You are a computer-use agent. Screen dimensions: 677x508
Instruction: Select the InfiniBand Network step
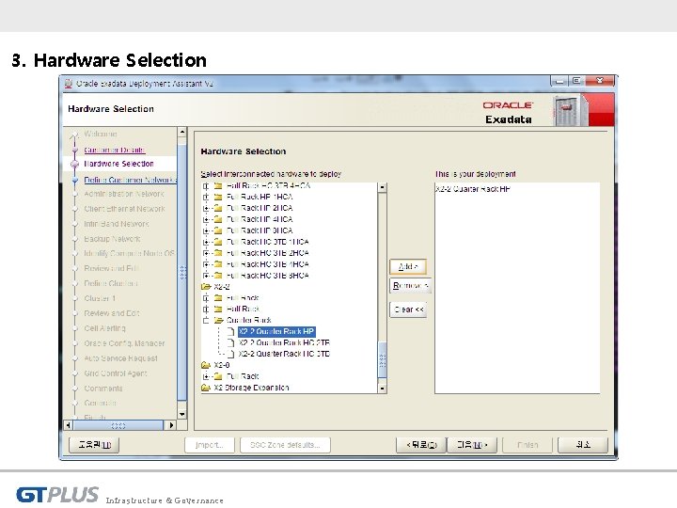click(x=117, y=224)
